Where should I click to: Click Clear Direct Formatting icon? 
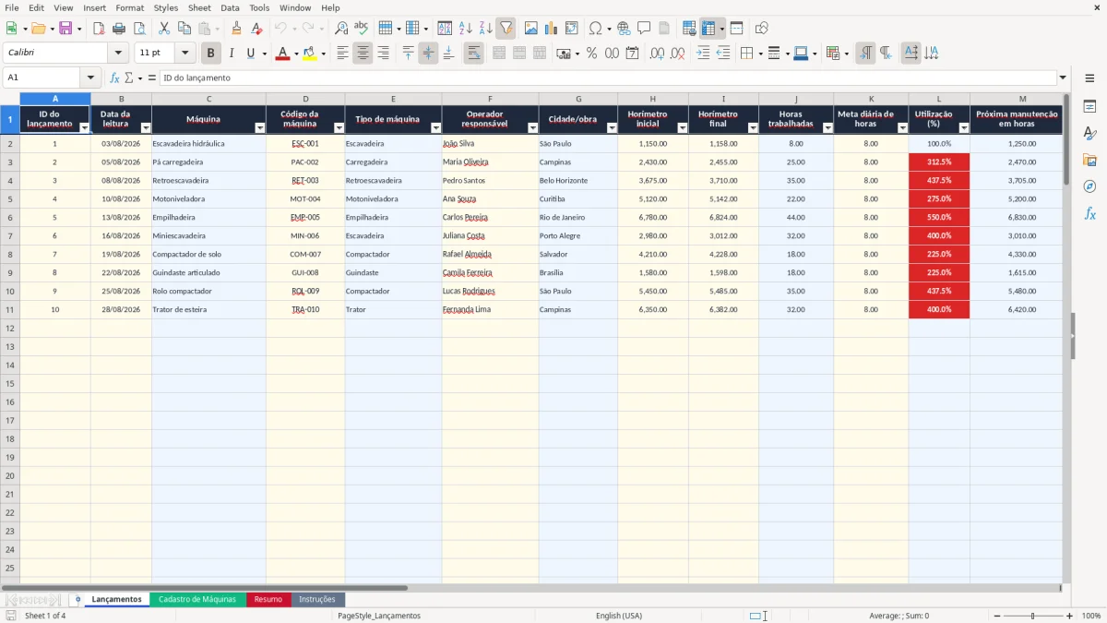pos(257,29)
